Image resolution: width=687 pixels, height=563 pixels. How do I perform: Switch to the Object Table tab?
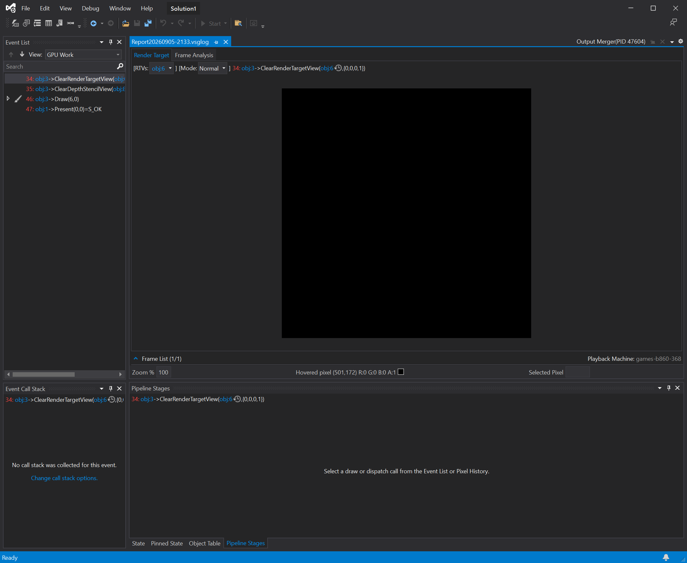pos(205,543)
